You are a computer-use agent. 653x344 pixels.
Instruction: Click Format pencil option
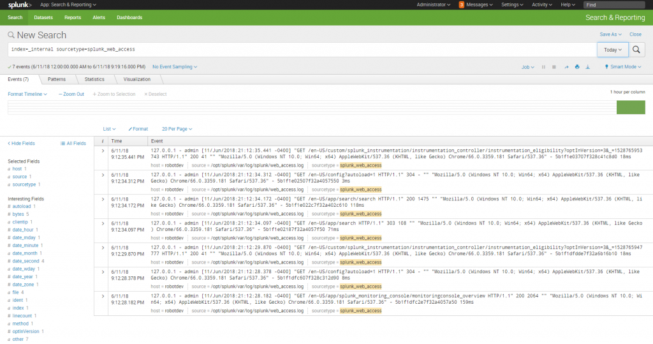tap(138, 130)
